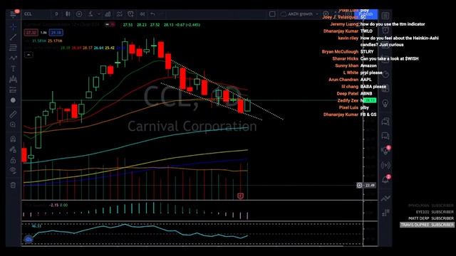
Task: Select the crosshair cursor tool
Action: point(13,27)
